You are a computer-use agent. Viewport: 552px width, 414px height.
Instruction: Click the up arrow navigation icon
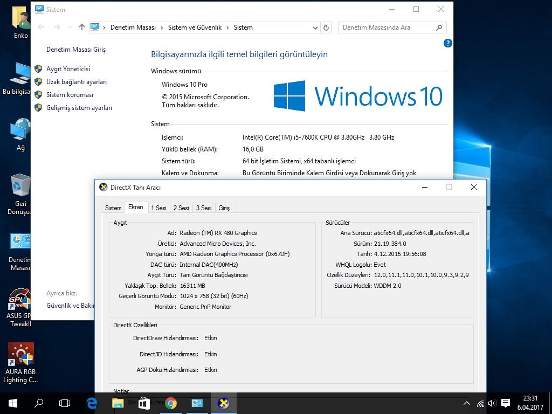click(82, 27)
